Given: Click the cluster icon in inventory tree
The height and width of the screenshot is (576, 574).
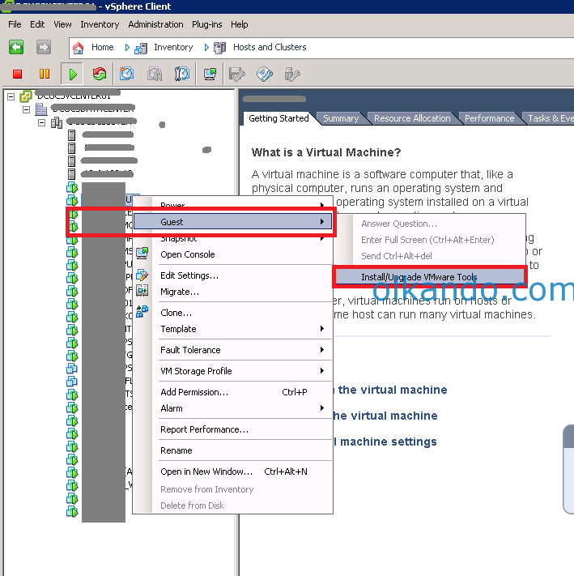Looking at the screenshot, I should 57,122.
